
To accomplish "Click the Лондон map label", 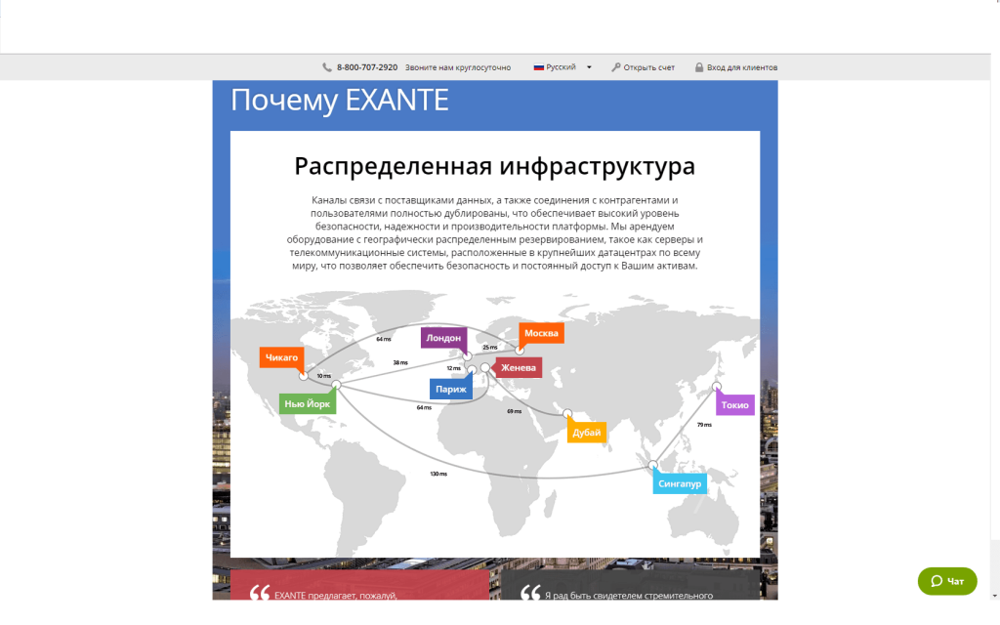I will click(444, 338).
